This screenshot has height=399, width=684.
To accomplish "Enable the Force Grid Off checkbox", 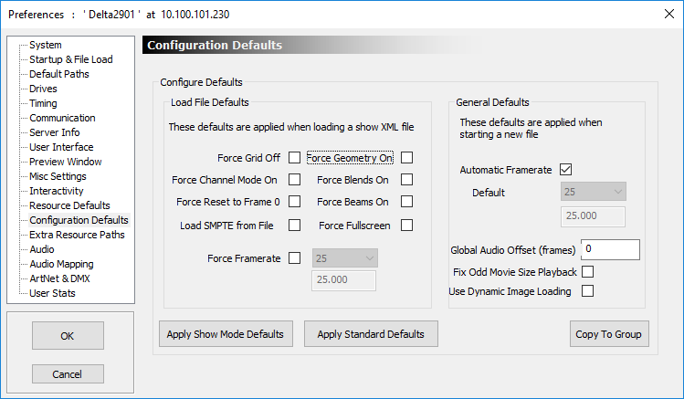I will pos(294,157).
